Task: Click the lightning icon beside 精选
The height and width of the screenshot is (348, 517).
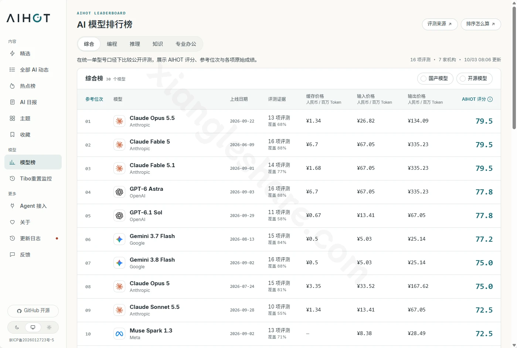Action: pos(12,54)
